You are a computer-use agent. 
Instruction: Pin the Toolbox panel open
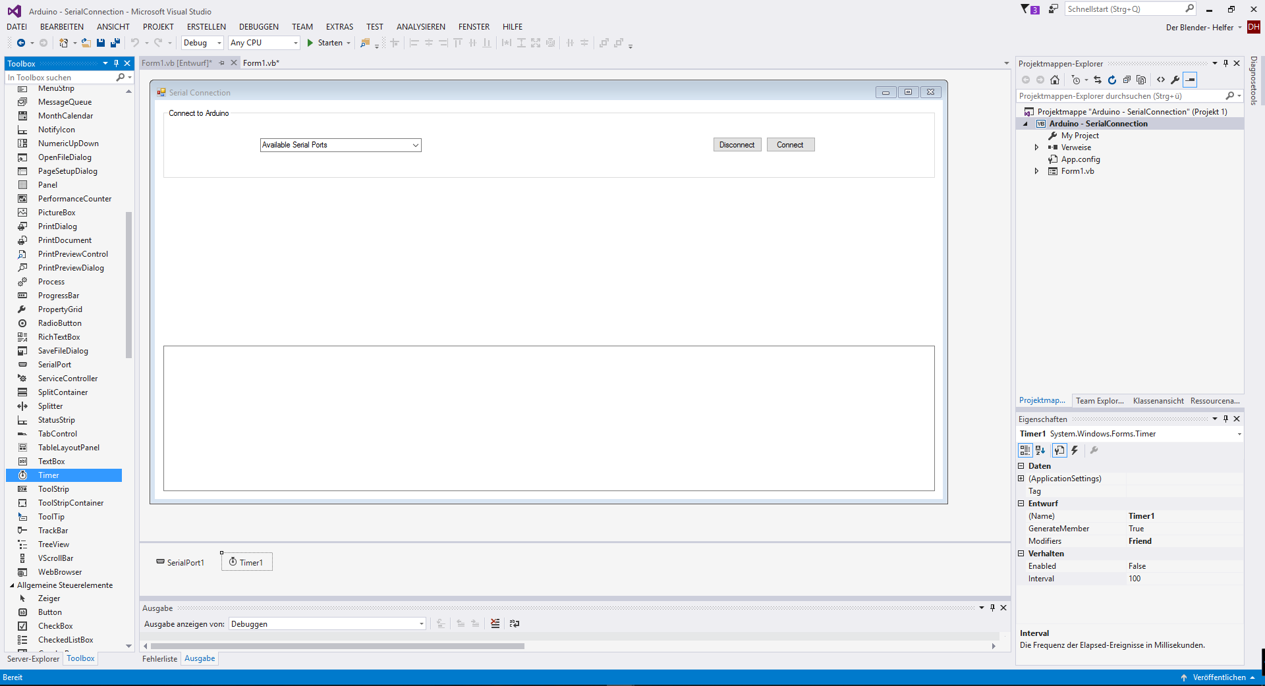[x=116, y=63]
